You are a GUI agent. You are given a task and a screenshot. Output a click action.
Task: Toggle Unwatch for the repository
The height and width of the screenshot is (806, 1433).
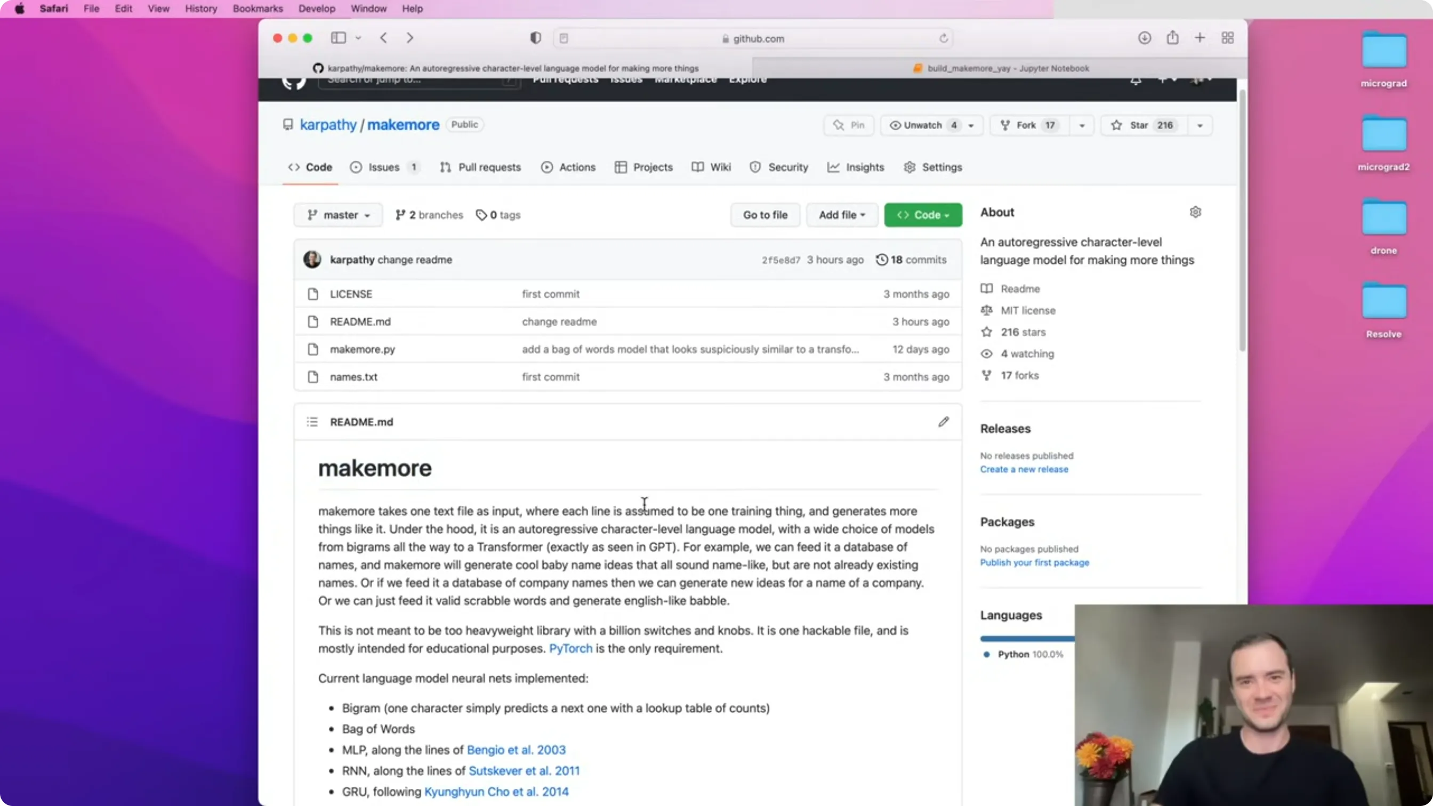(923, 125)
